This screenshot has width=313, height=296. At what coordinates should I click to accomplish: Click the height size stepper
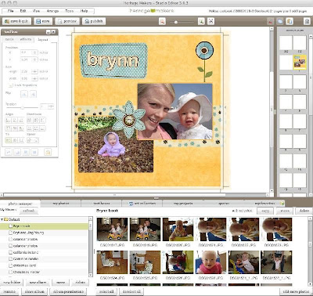(x=34, y=71)
